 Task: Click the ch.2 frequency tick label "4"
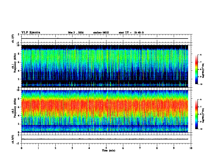(x=19, y=116)
